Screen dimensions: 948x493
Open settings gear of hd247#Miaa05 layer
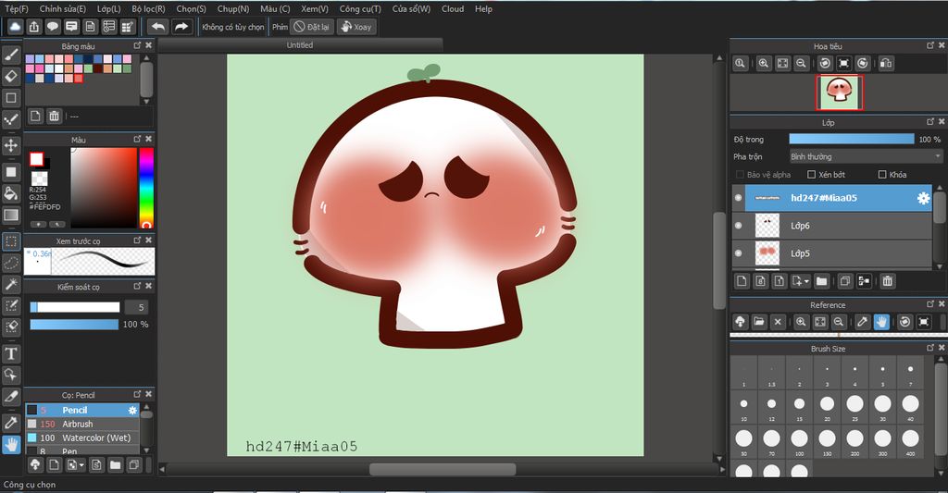923,198
